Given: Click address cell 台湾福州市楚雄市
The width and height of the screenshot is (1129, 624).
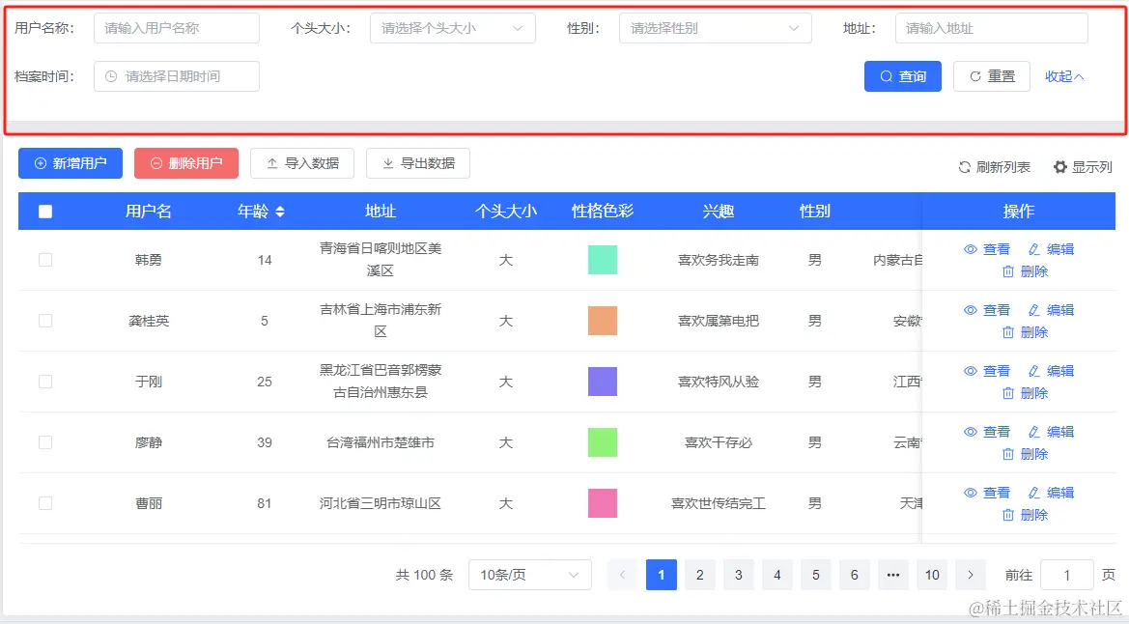Looking at the screenshot, I should click(x=381, y=442).
